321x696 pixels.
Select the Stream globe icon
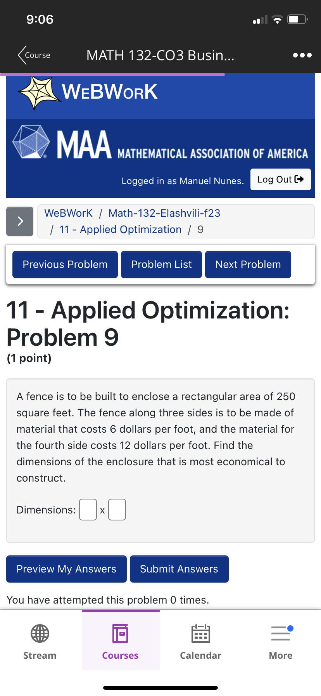pos(39,633)
